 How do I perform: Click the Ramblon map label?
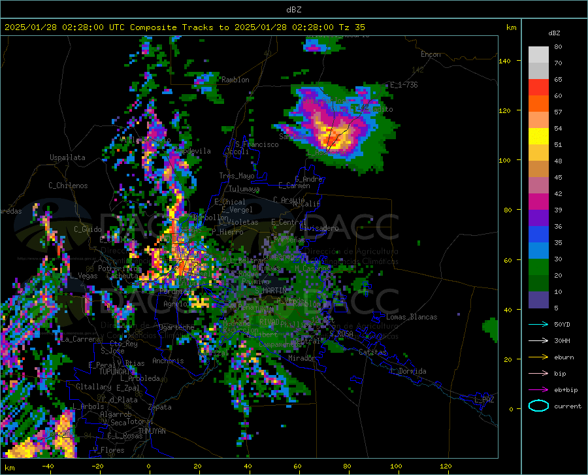(x=235, y=80)
